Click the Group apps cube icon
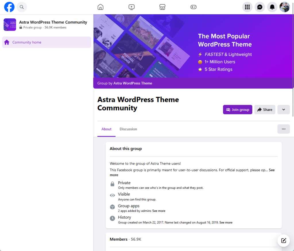Viewport: 294px width, 251px height. pos(112,207)
